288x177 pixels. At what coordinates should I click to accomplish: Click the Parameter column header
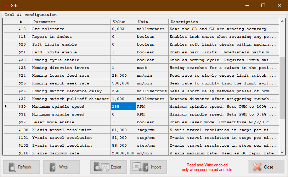[71, 22]
